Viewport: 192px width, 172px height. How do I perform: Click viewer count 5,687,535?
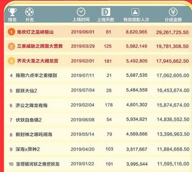137,75
